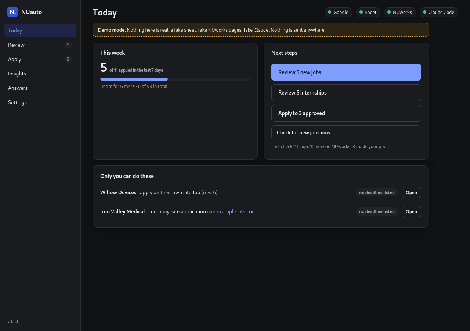Click the v0.3.0 version label
Viewport: 470px width, 331px height.
tap(14, 321)
